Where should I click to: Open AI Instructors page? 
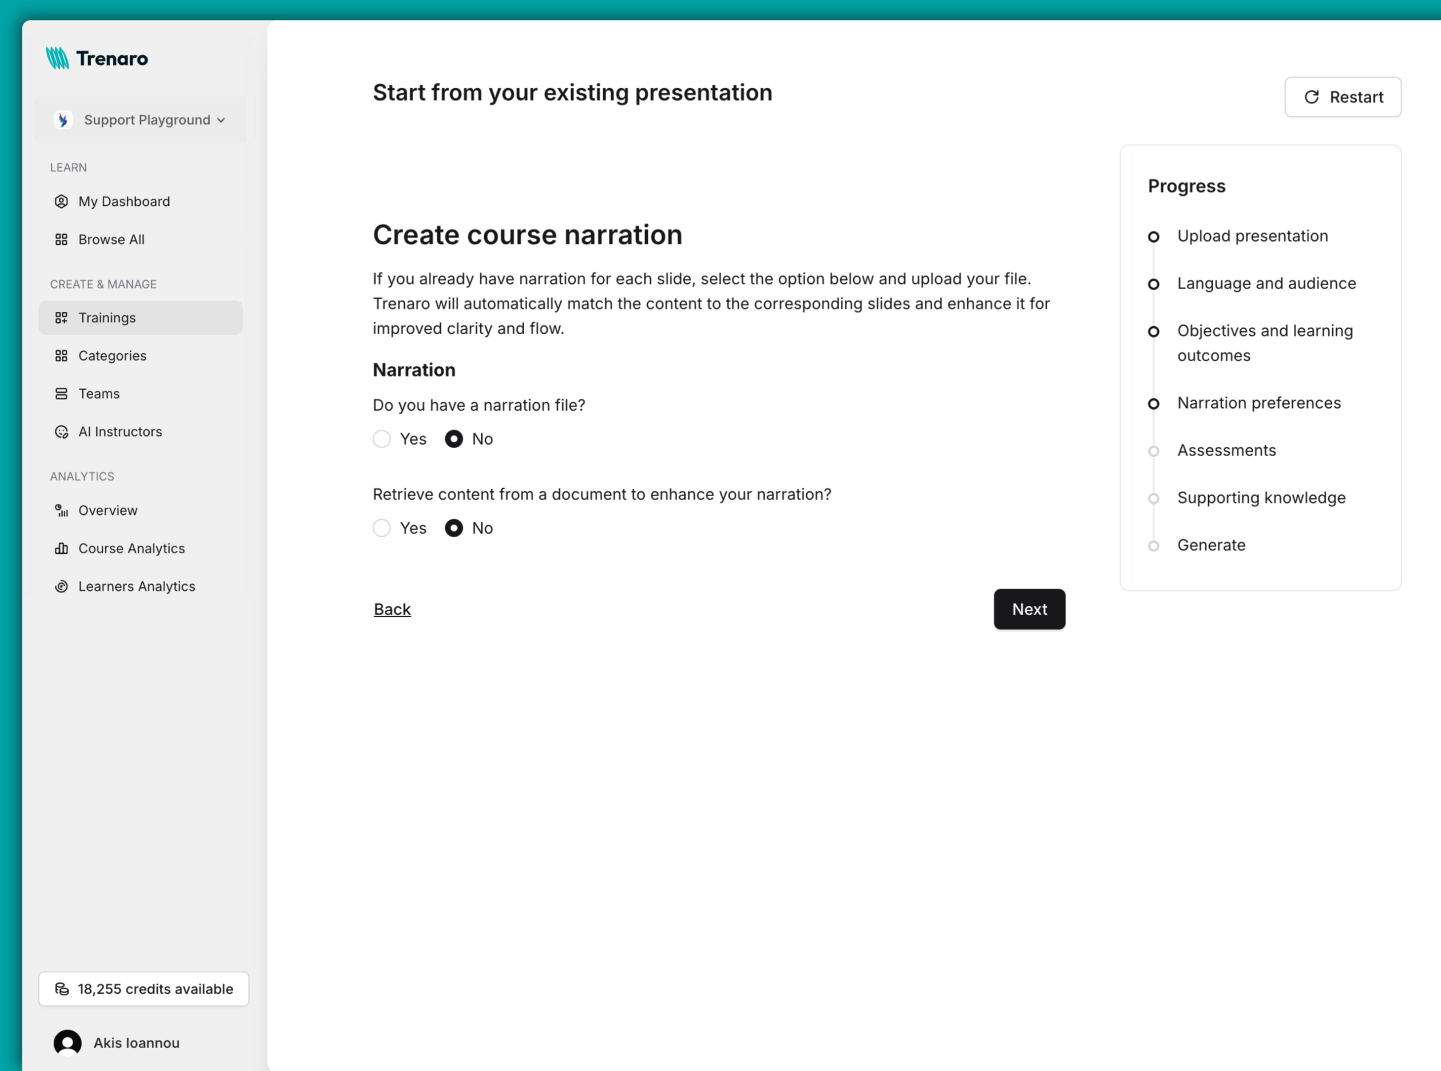pos(120,431)
